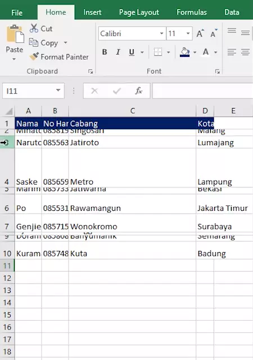The height and width of the screenshot is (360, 253).
Task: Click the Paste clipboard icon
Action: point(15,34)
